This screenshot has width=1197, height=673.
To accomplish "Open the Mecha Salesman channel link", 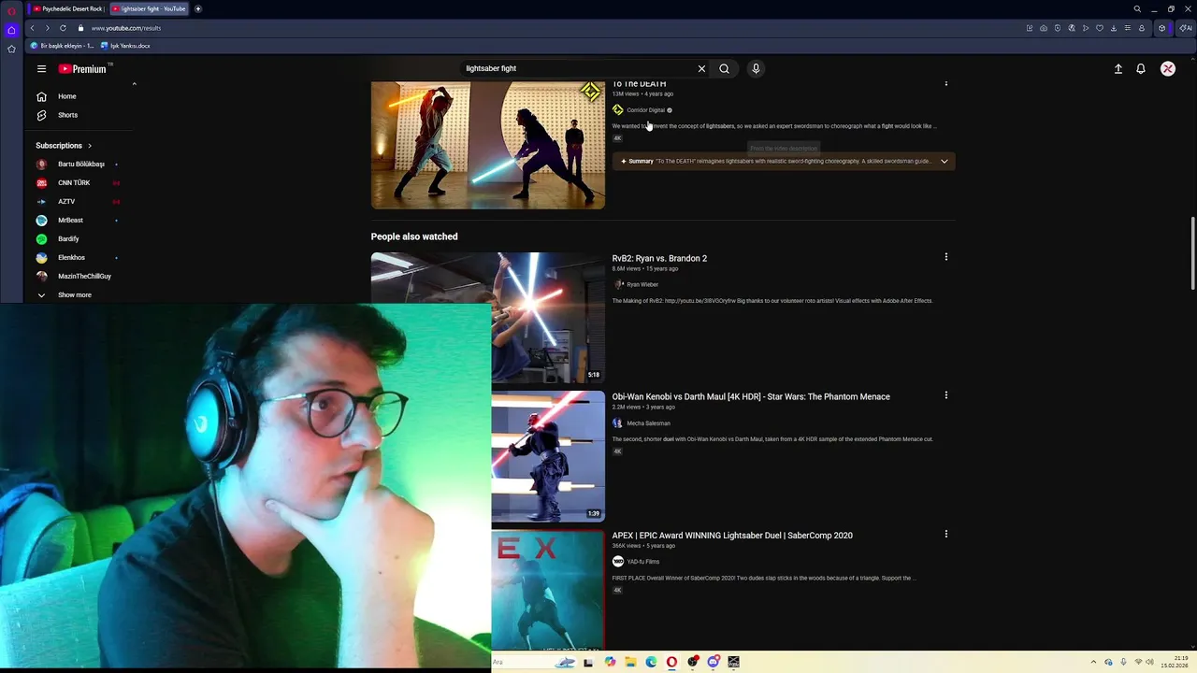I will click(648, 423).
